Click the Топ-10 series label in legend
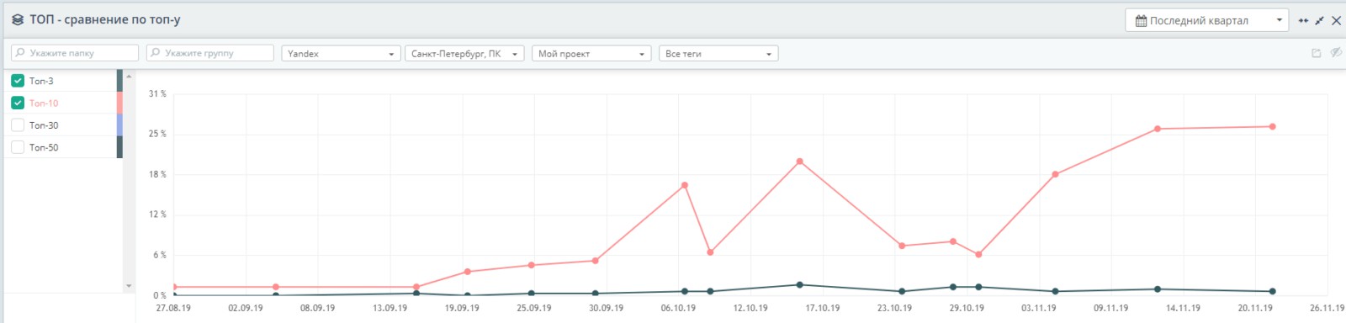1346x323 pixels. point(44,103)
